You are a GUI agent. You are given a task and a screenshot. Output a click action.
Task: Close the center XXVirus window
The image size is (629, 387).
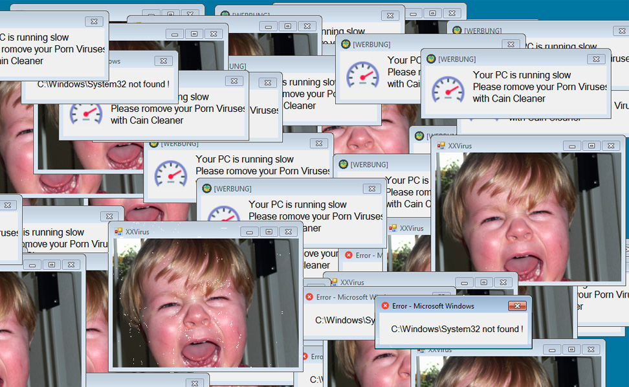click(289, 232)
